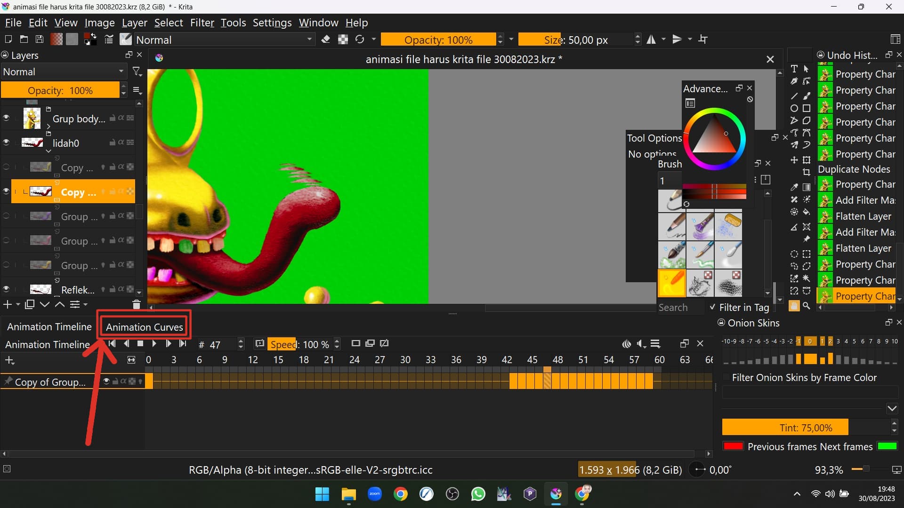Pick the Zoom tool magnifier

pyautogui.click(x=807, y=306)
